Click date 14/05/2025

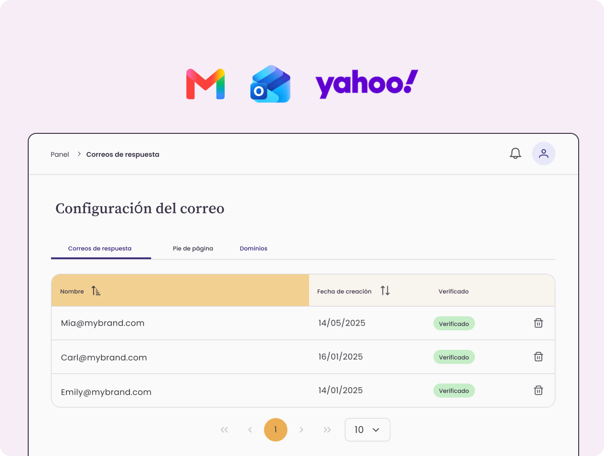tap(342, 323)
